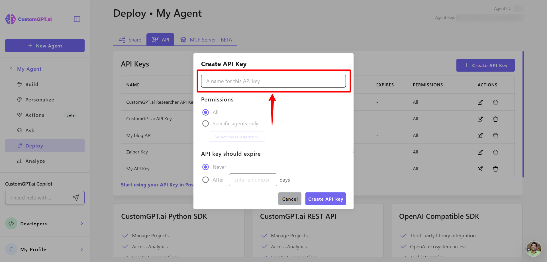Click the CustomGPT.ai Python SDK heading

tap(164, 217)
